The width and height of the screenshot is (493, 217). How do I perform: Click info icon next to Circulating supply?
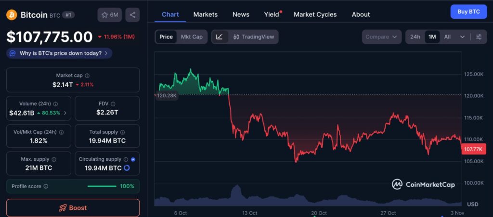[126, 160]
